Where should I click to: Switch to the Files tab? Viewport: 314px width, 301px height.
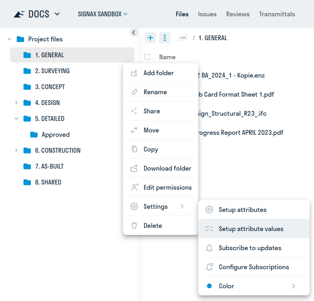coord(182,14)
